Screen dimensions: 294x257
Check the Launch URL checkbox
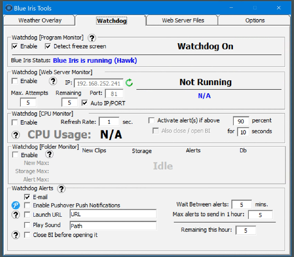click(27, 215)
